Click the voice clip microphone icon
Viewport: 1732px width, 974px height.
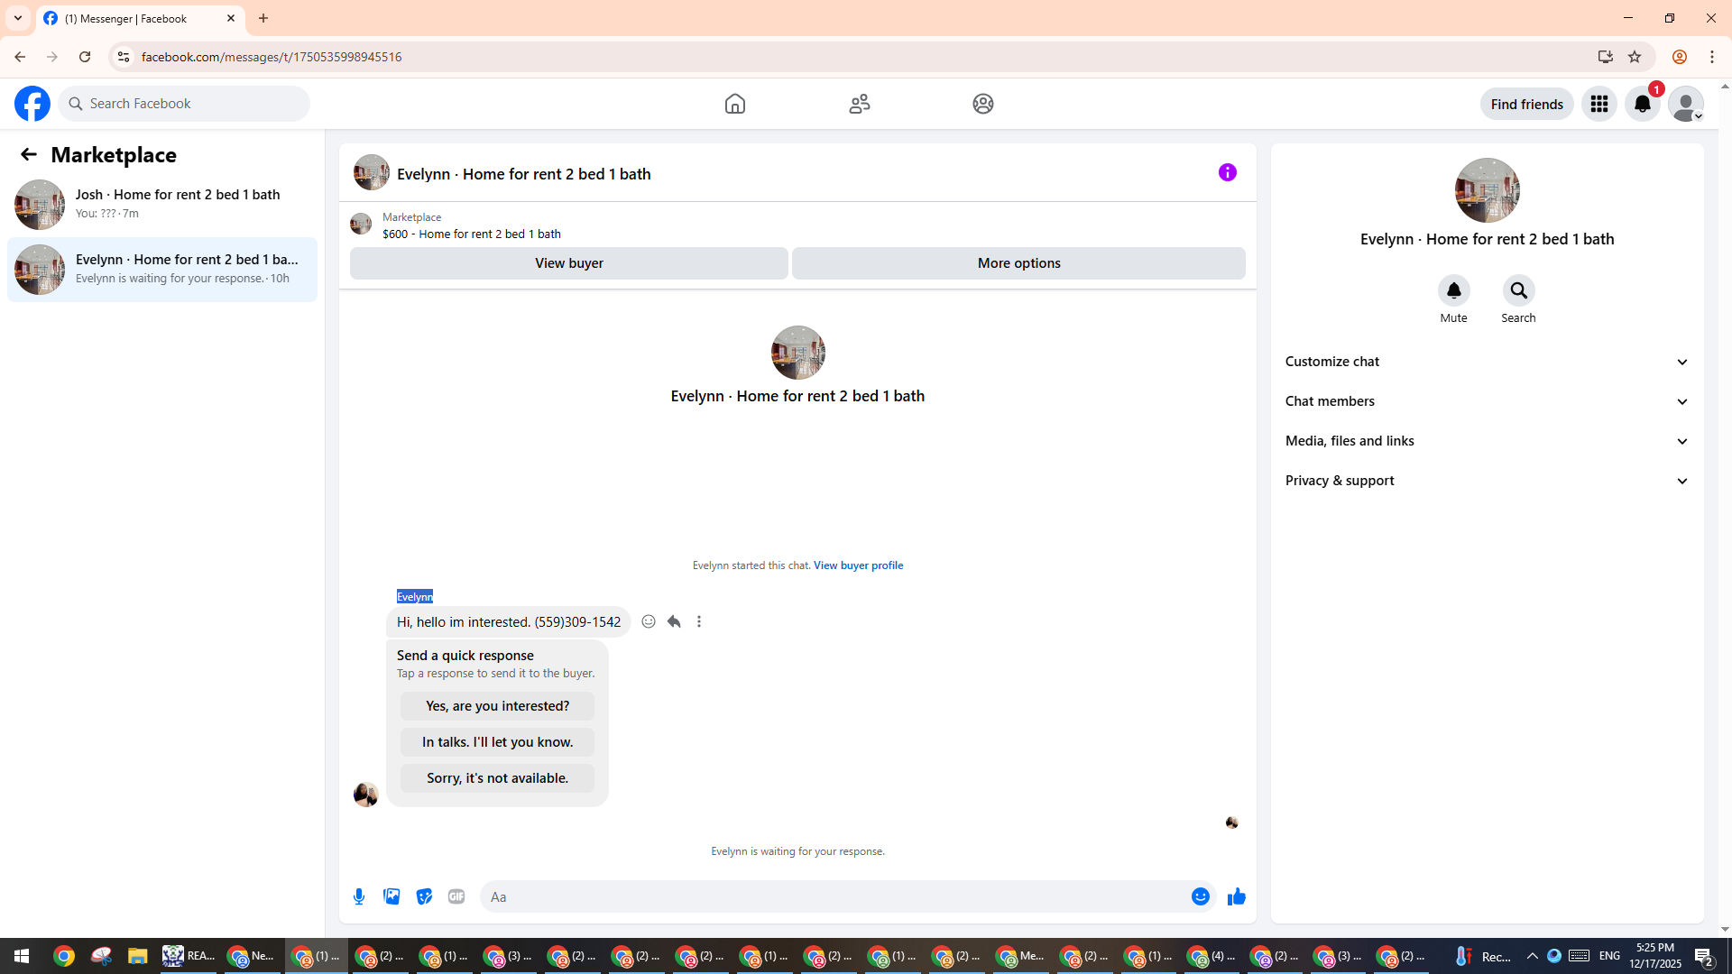(x=359, y=896)
